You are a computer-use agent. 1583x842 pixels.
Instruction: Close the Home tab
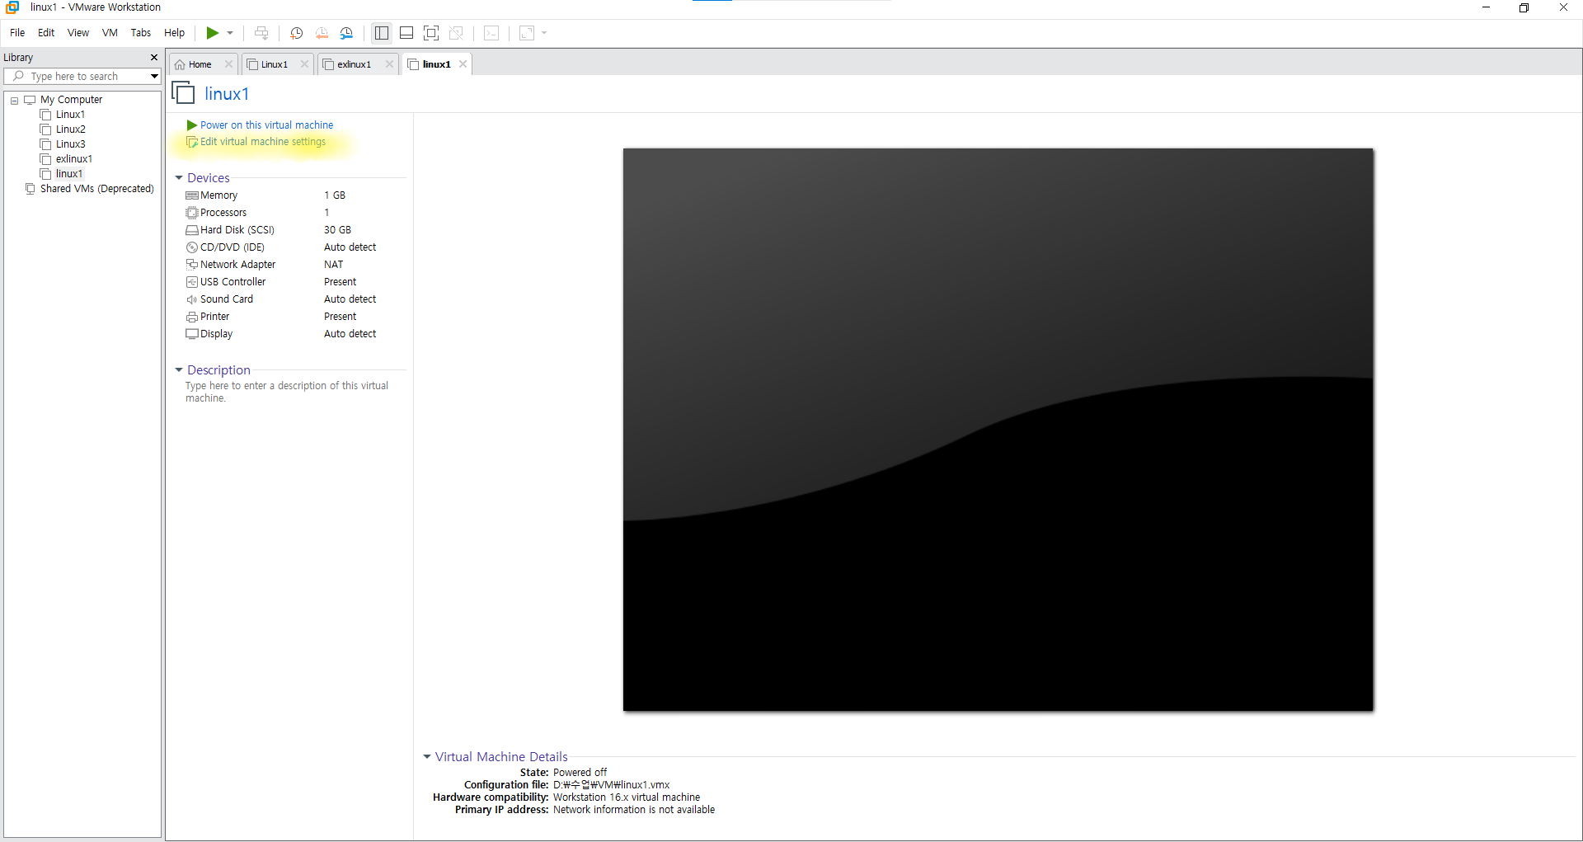click(x=228, y=64)
